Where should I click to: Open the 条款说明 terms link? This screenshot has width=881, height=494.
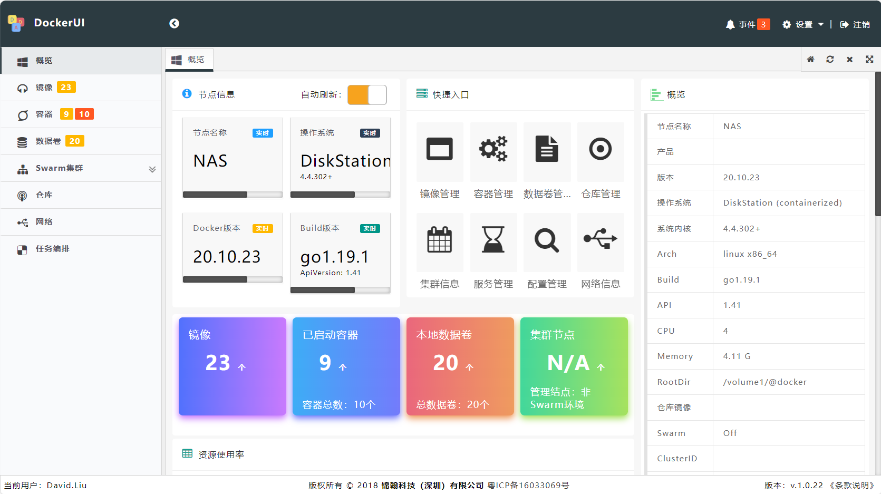(852, 485)
